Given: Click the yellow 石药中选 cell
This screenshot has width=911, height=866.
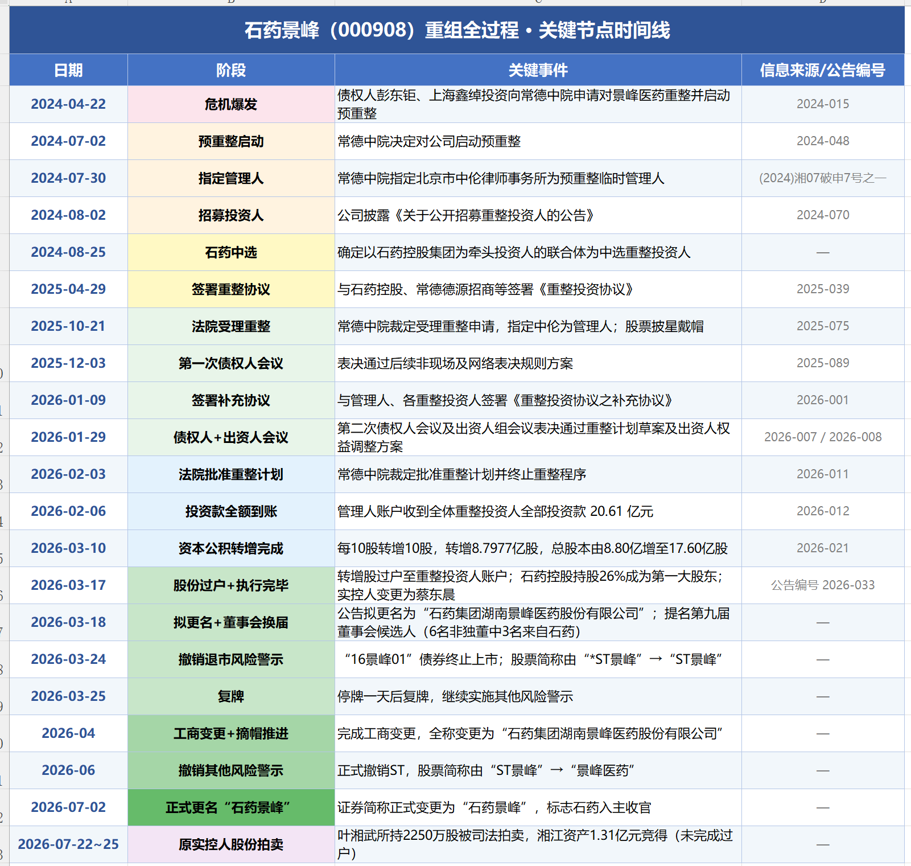Looking at the screenshot, I should click(231, 252).
